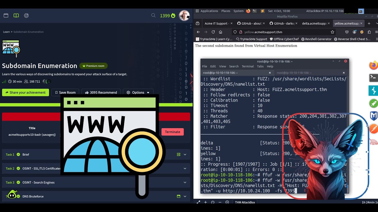Open the Learn book icon

pyautogui.click(x=16, y=16)
